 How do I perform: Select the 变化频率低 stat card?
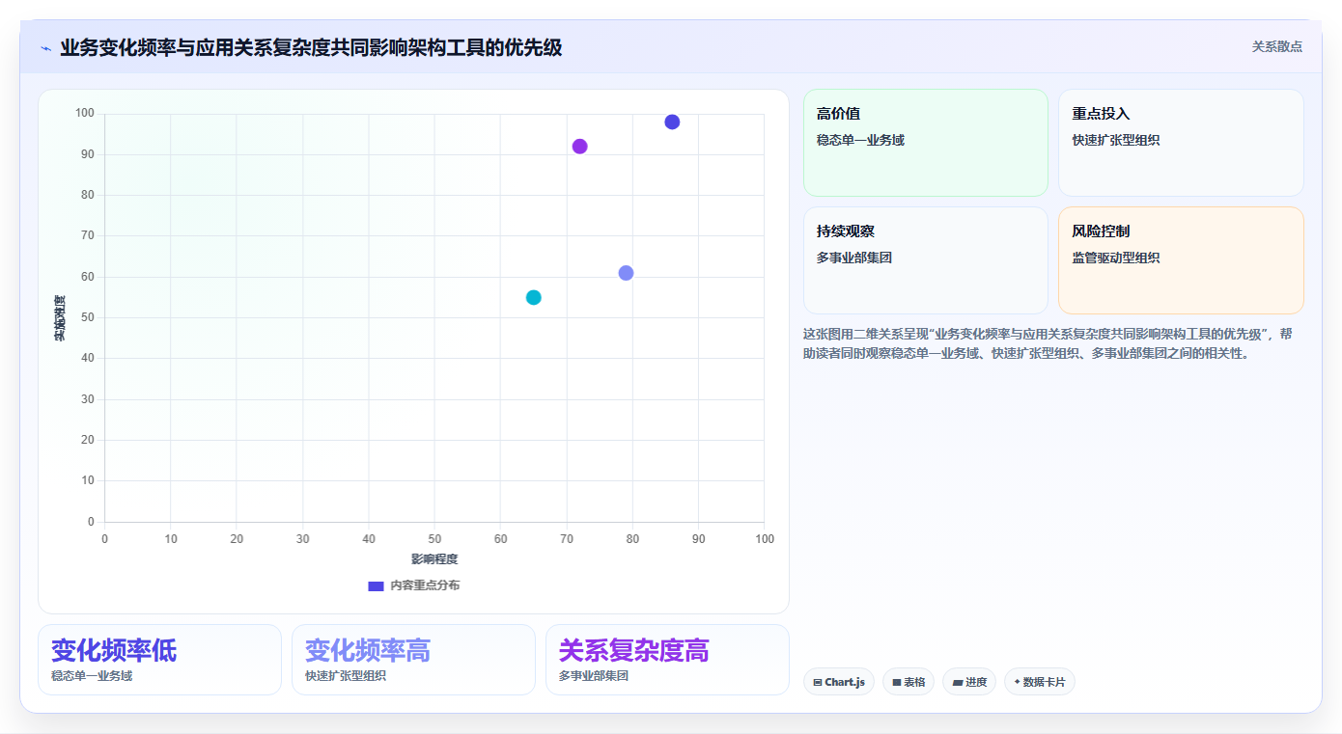point(159,660)
